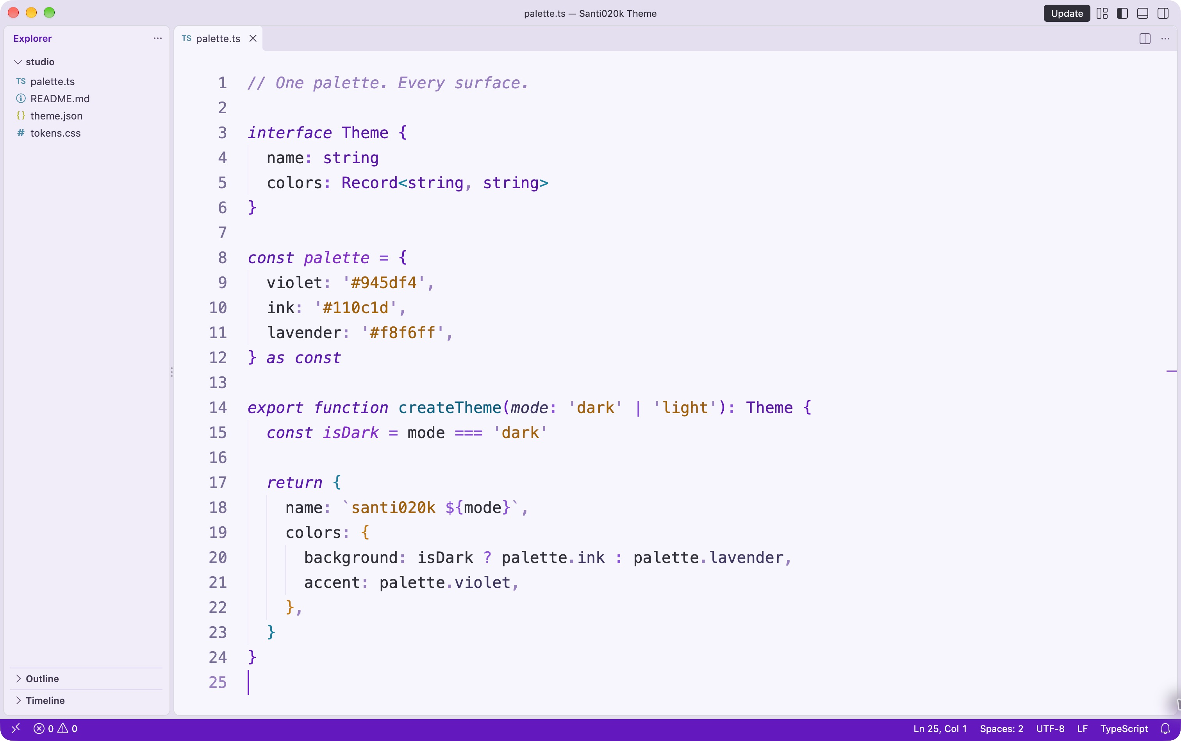Toggle the secondary sidebar visibility
This screenshot has width=1181, height=741.
1163,13
